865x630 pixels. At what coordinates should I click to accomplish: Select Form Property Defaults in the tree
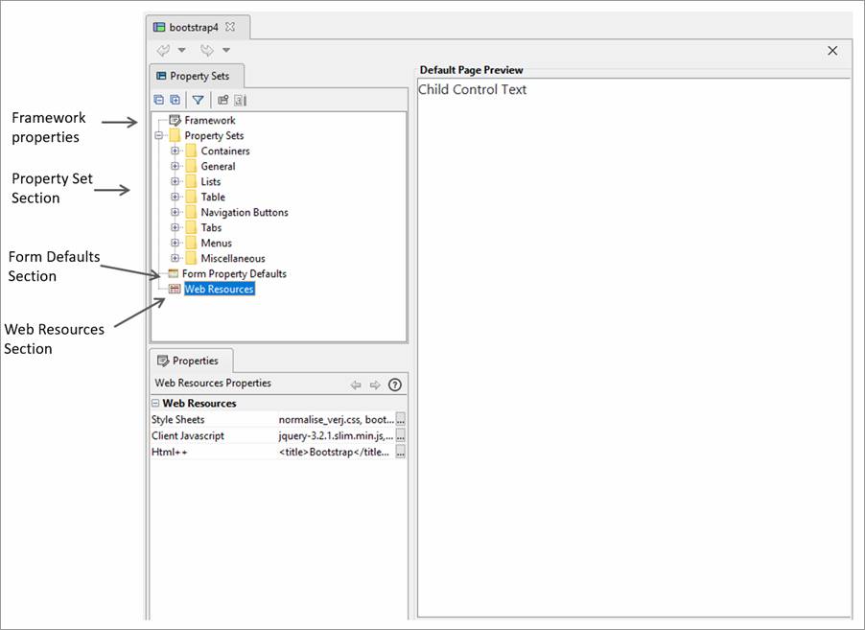point(234,274)
